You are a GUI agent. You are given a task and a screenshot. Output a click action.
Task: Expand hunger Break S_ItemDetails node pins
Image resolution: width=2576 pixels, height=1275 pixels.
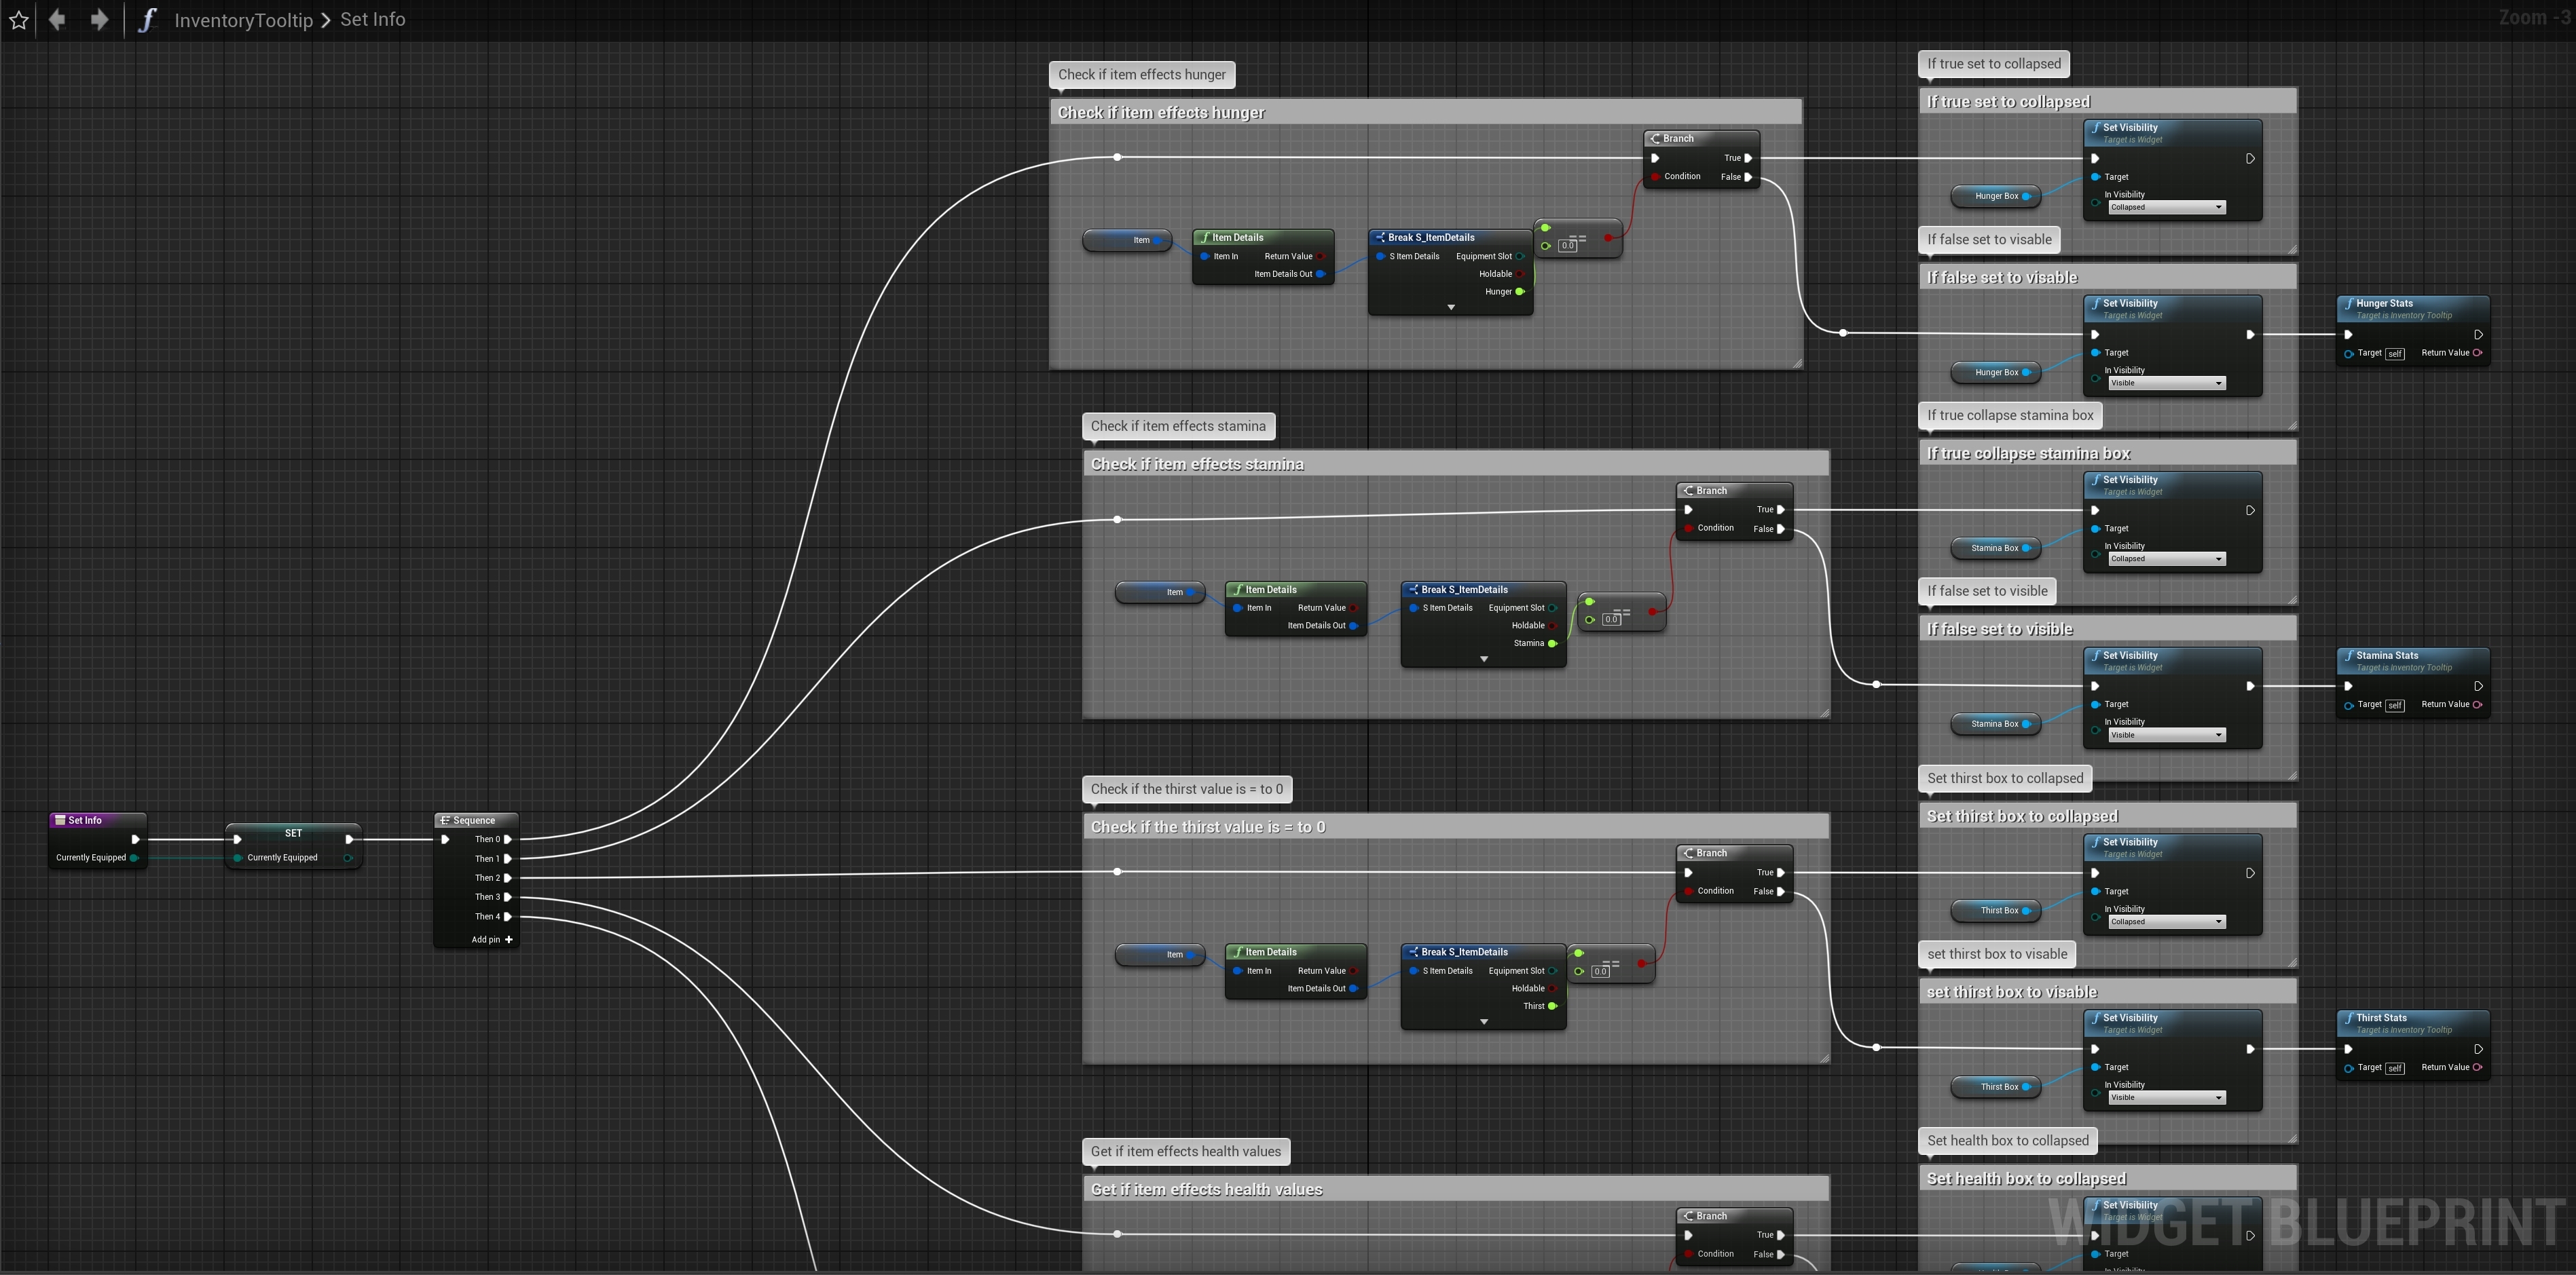click(x=1451, y=308)
